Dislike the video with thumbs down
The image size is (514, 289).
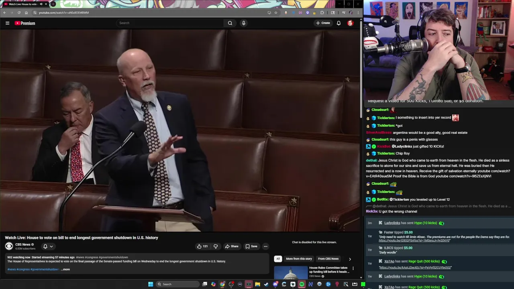216,246
